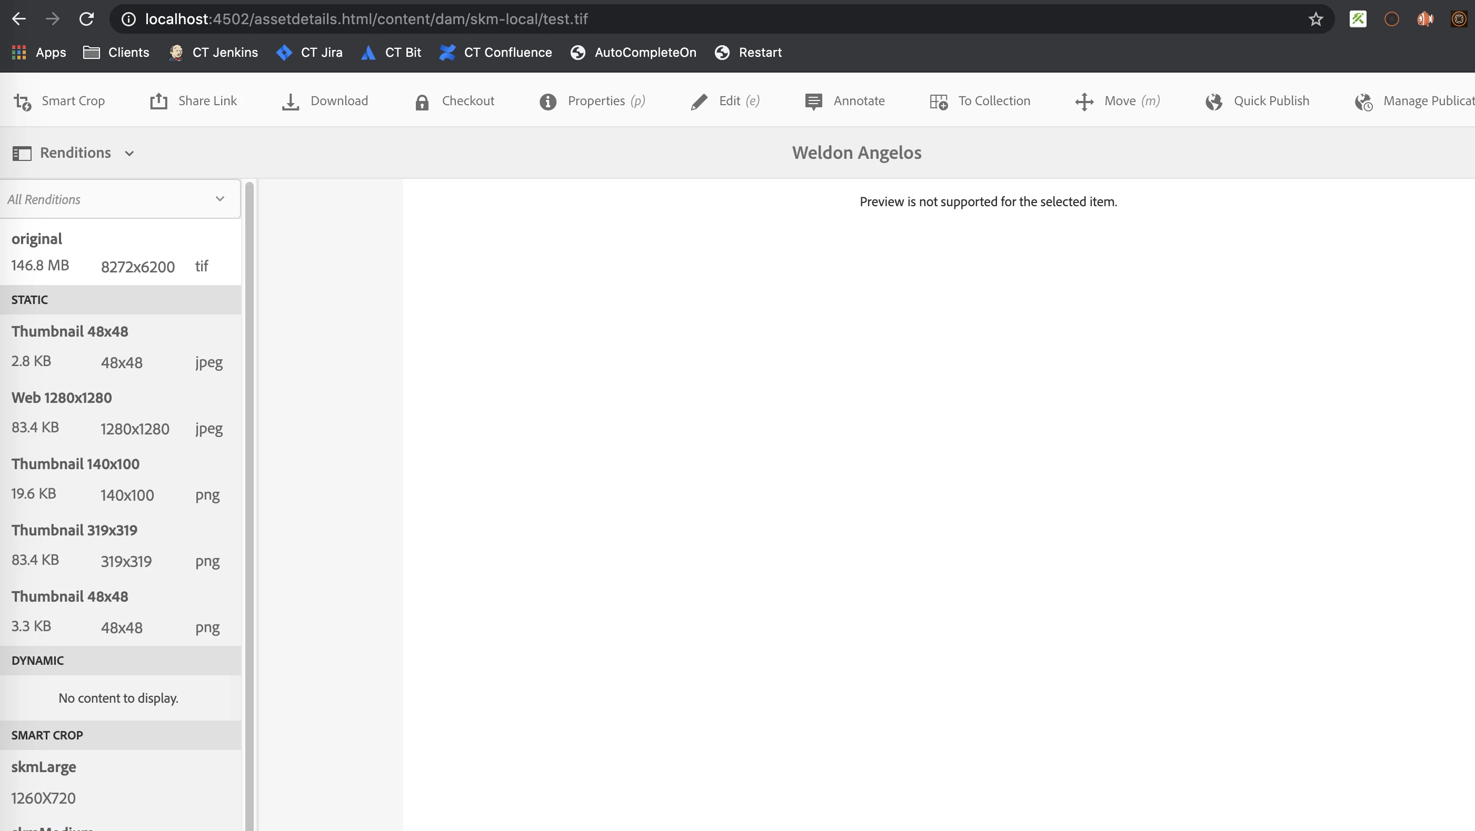Click the Share Link icon
Screen dimensions: 1475x831
[x=158, y=101]
